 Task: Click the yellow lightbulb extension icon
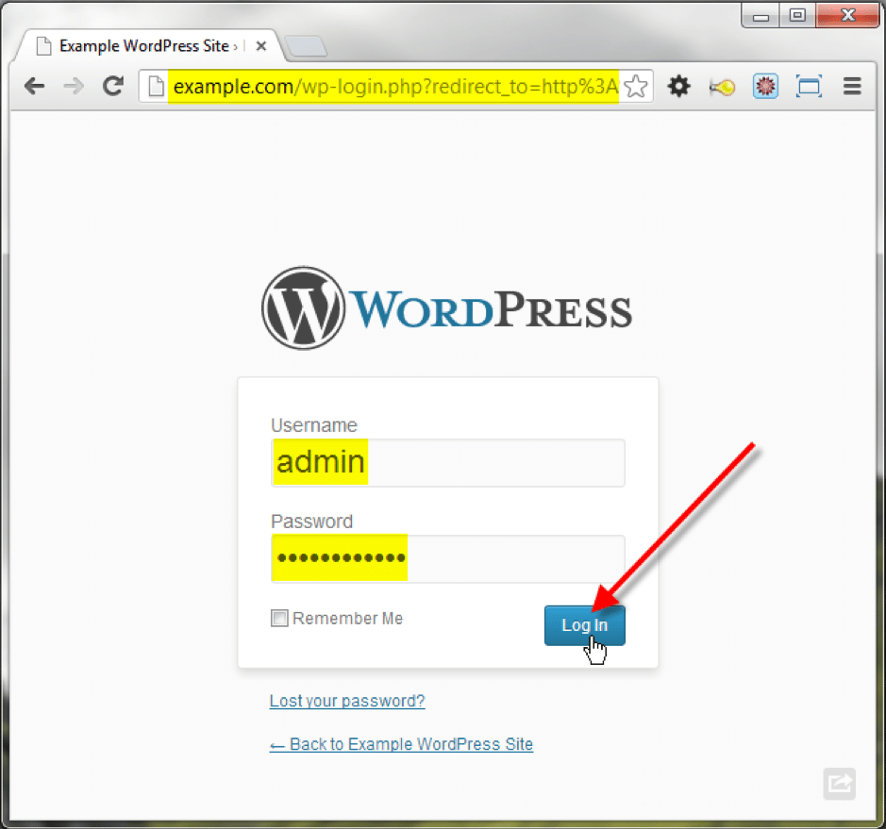[x=723, y=87]
